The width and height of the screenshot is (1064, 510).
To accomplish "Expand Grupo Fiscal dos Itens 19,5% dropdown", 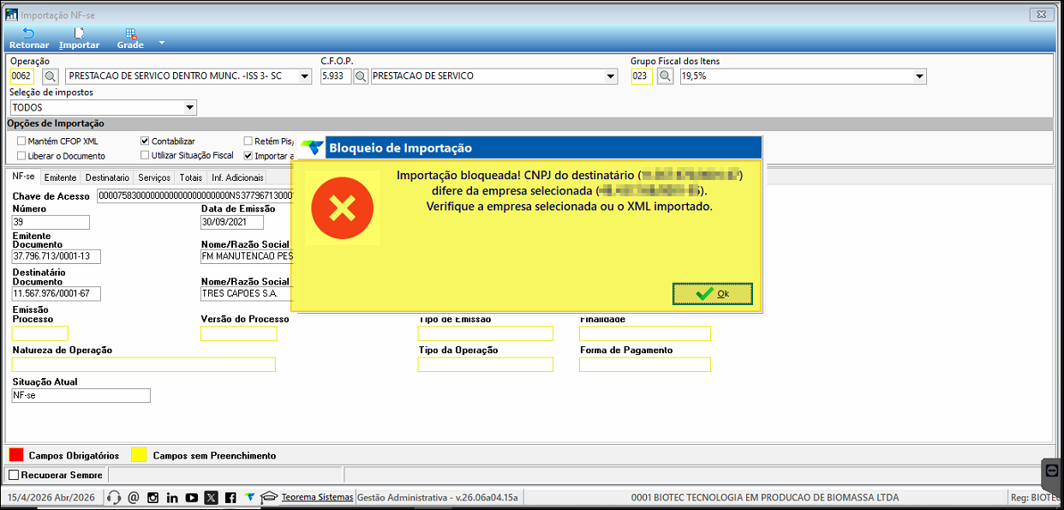I will point(919,76).
